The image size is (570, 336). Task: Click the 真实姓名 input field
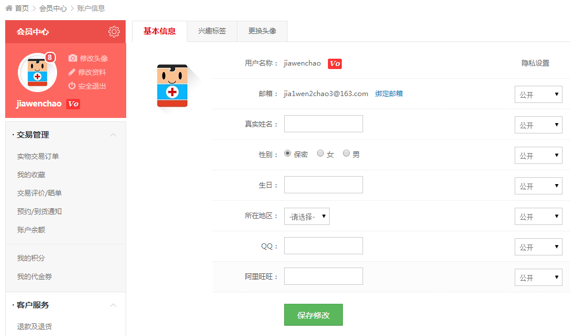[323, 124]
